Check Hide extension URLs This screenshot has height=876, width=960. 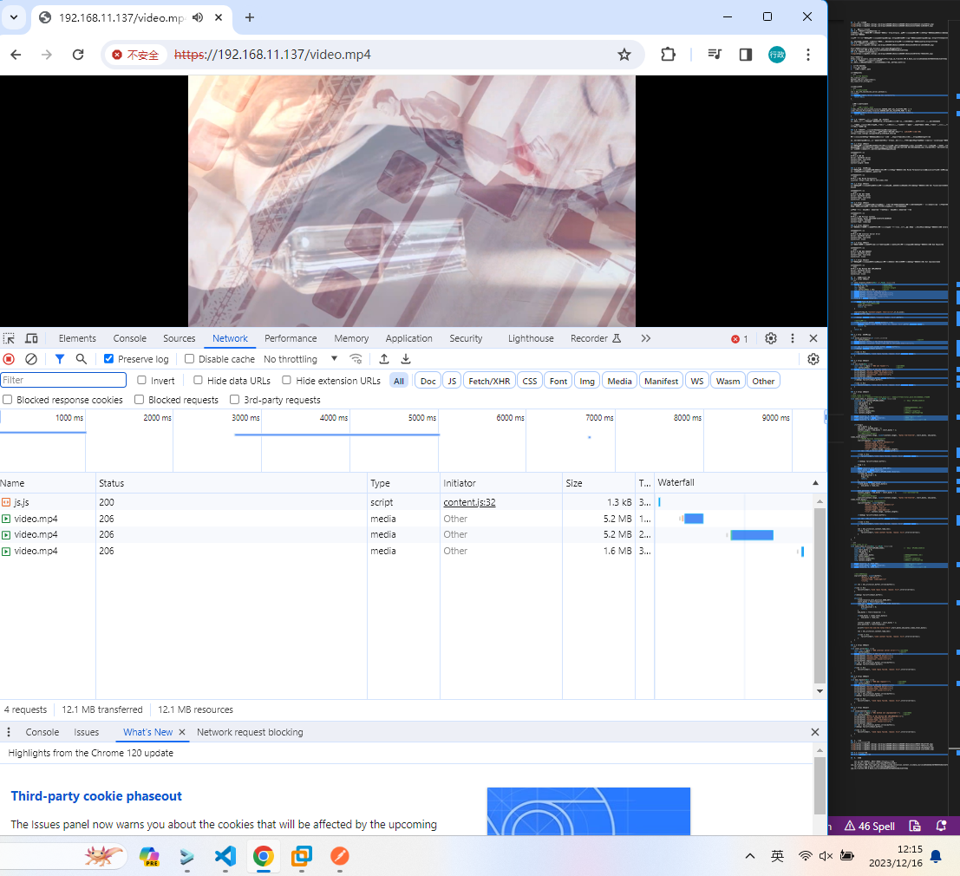[286, 380]
